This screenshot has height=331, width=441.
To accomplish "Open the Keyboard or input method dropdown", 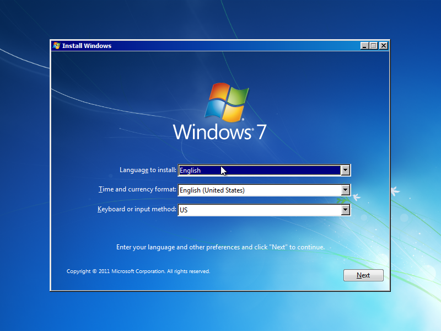I will tap(346, 210).
